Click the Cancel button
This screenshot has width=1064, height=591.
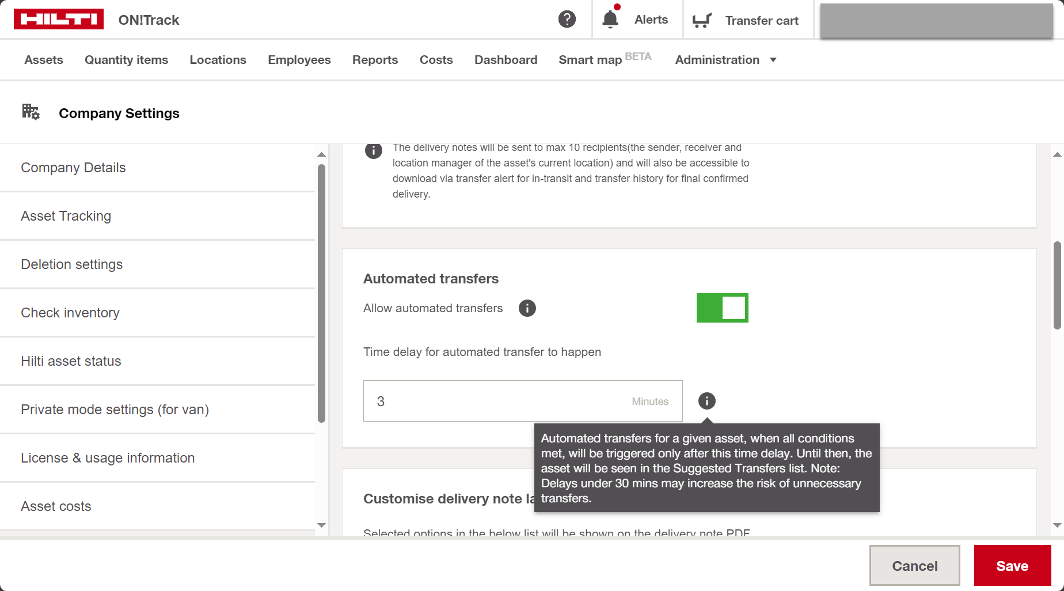point(914,566)
